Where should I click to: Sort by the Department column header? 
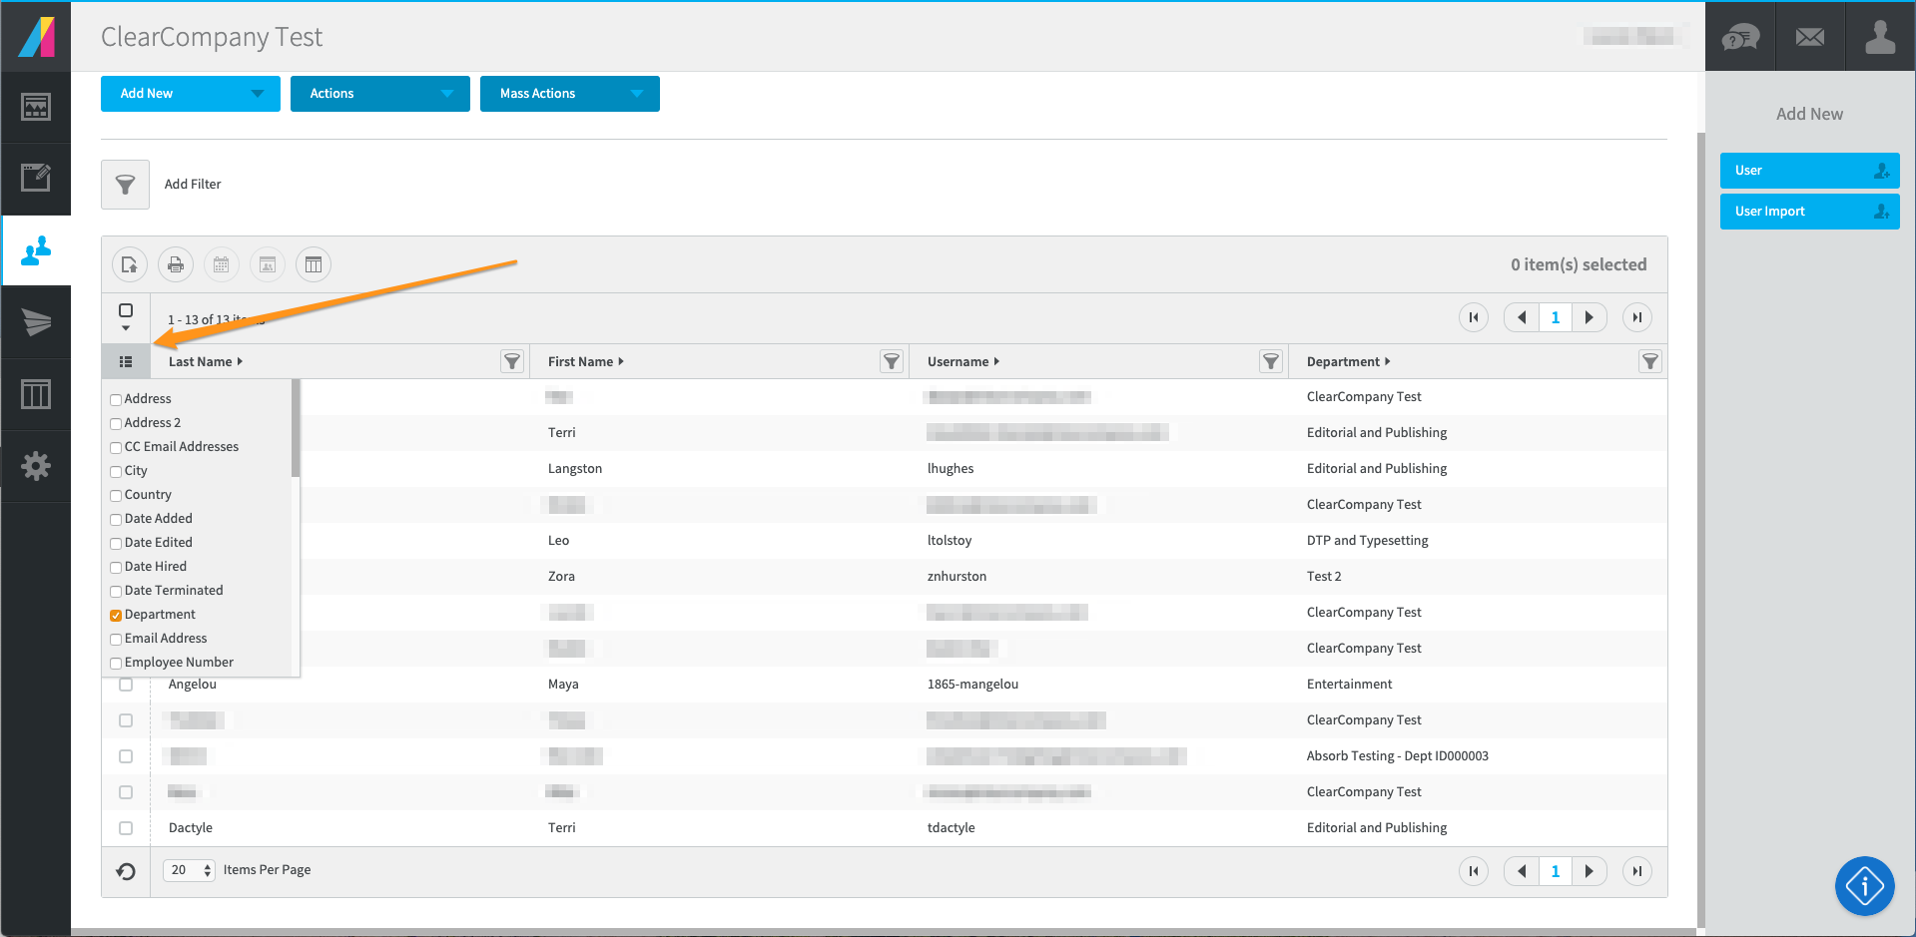1348,361
